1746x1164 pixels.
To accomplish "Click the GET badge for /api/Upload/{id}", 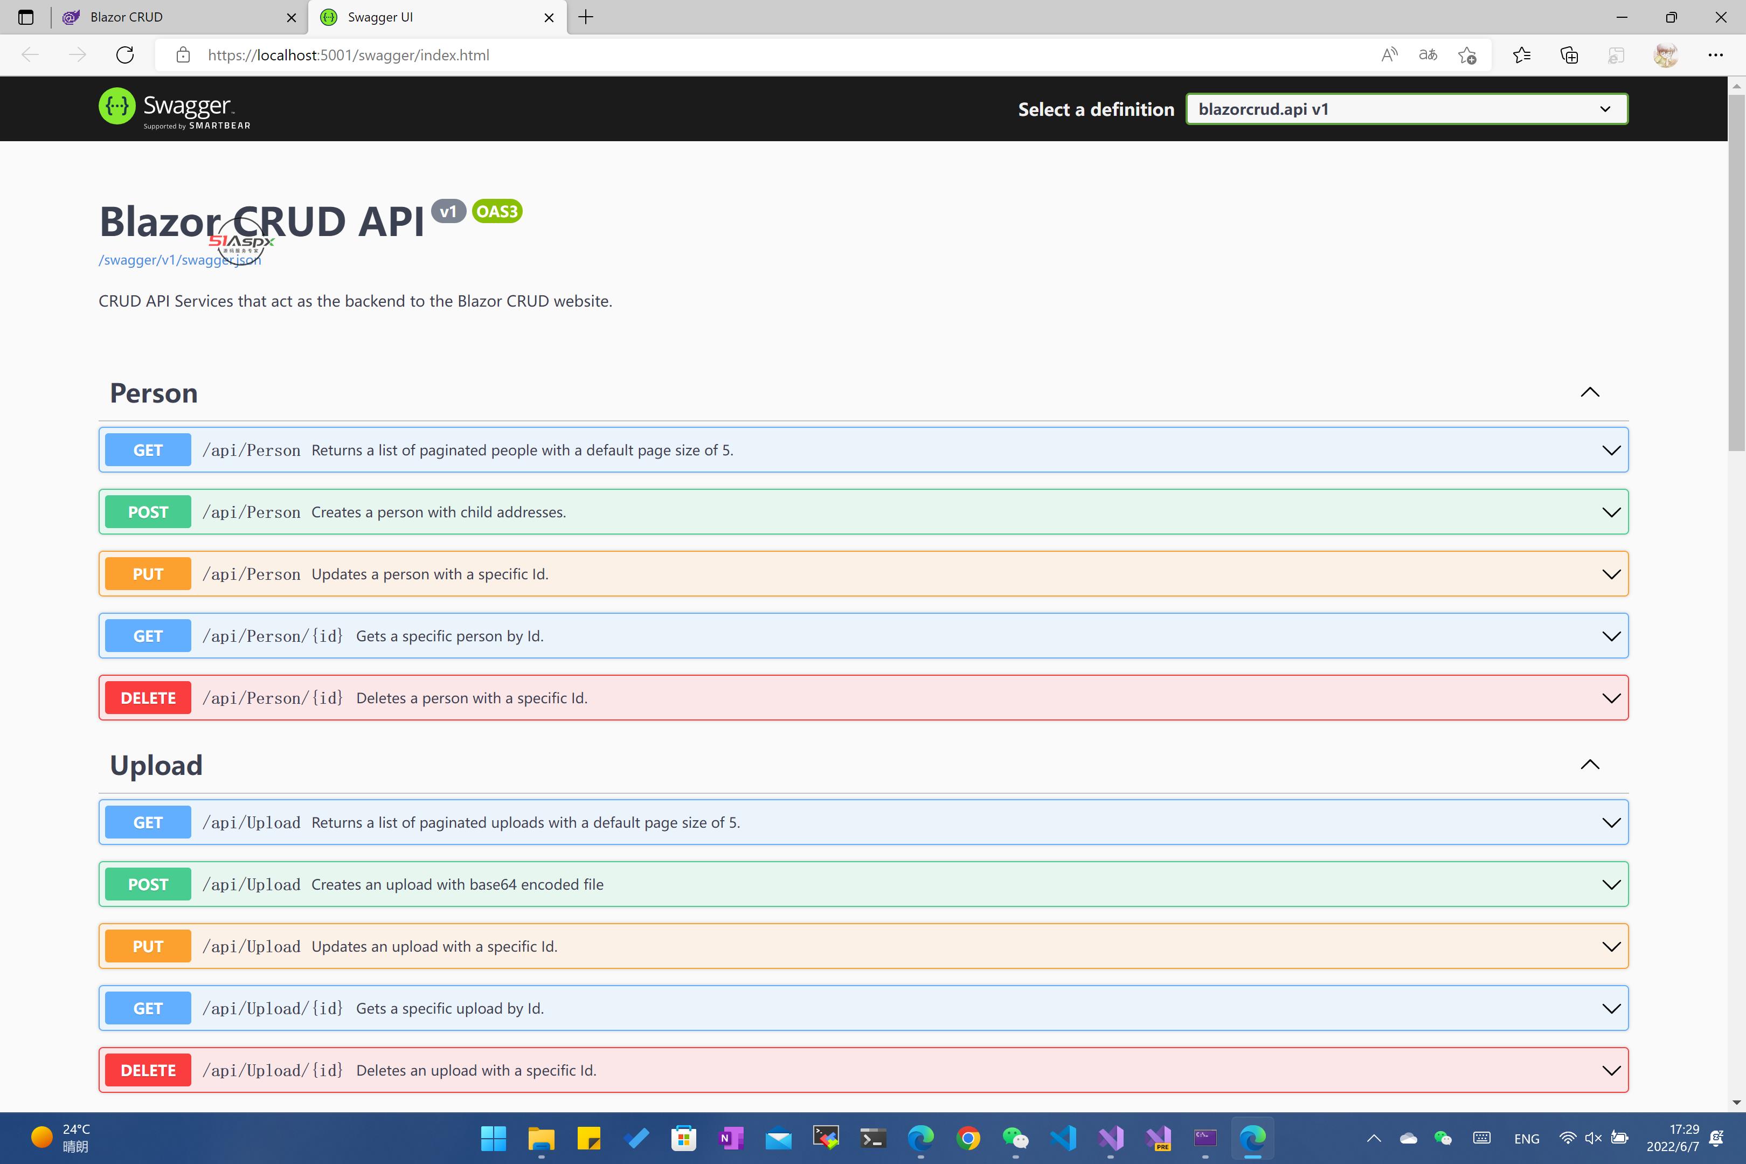I will tap(148, 1008).
